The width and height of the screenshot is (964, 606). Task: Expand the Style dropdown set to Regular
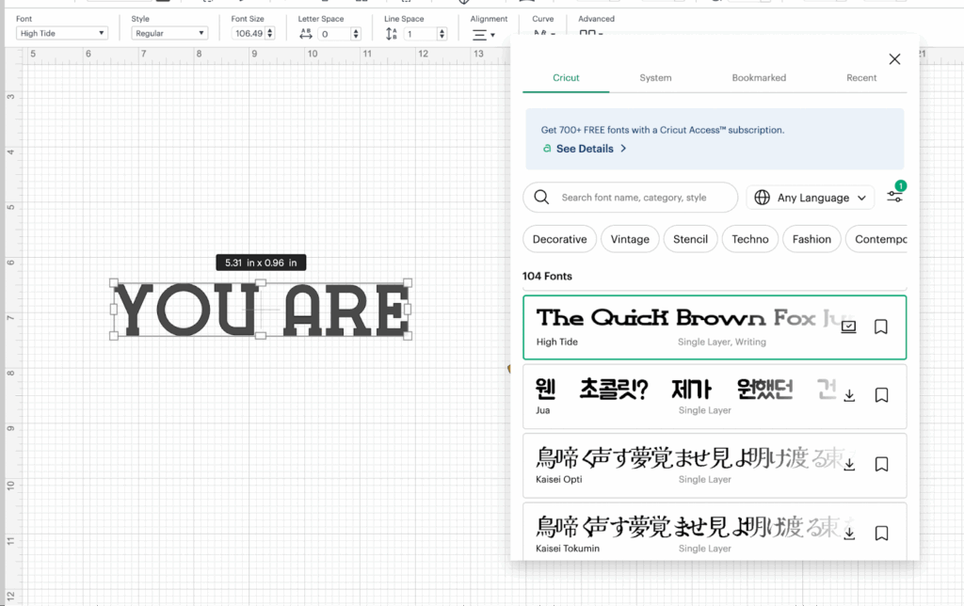169,34
